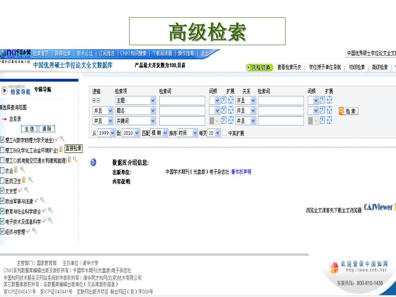Click the second 检索词 input in 关键词 row
Viewport: 396px width, 297px height.
pos(281,121)
